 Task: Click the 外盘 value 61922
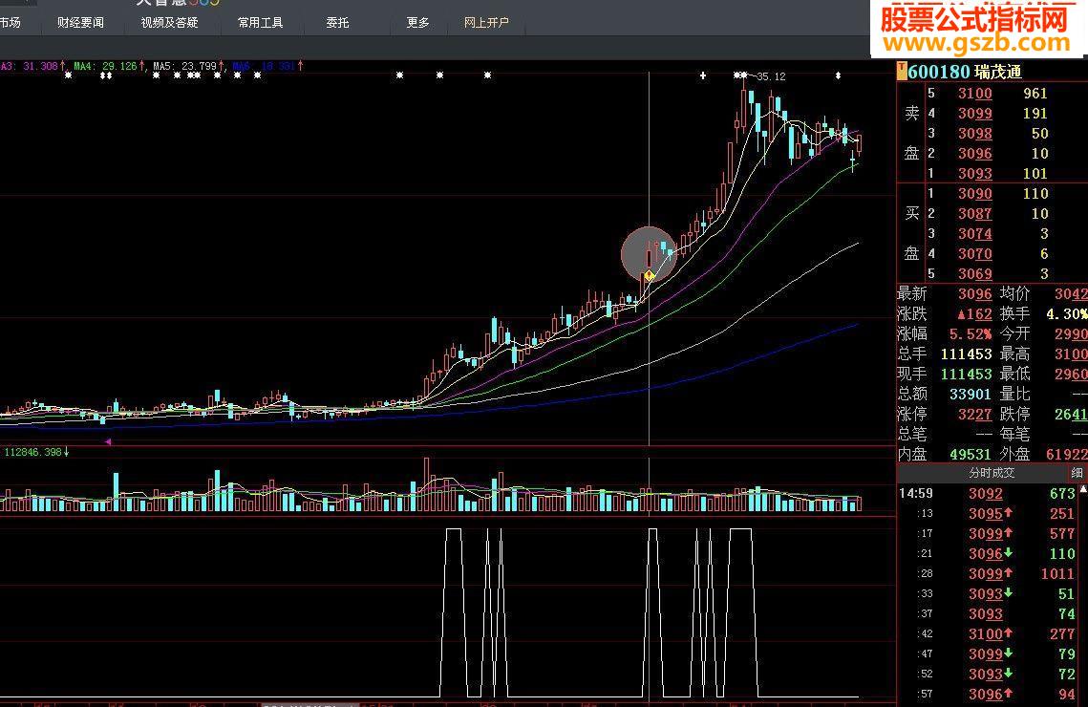tap(1066, 455)
